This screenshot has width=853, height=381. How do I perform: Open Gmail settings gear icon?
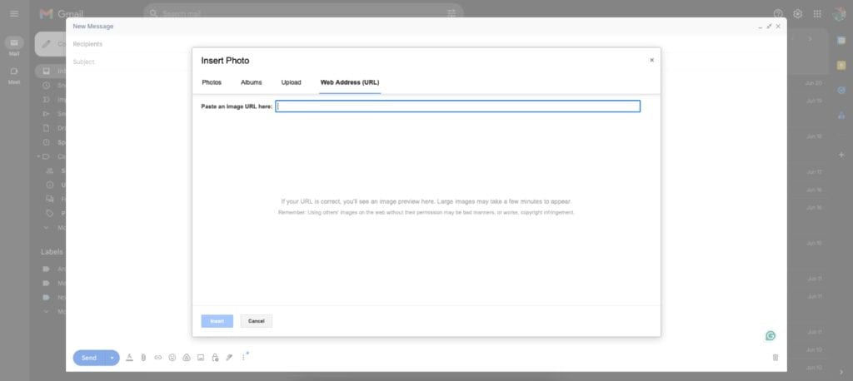(797, 13)
